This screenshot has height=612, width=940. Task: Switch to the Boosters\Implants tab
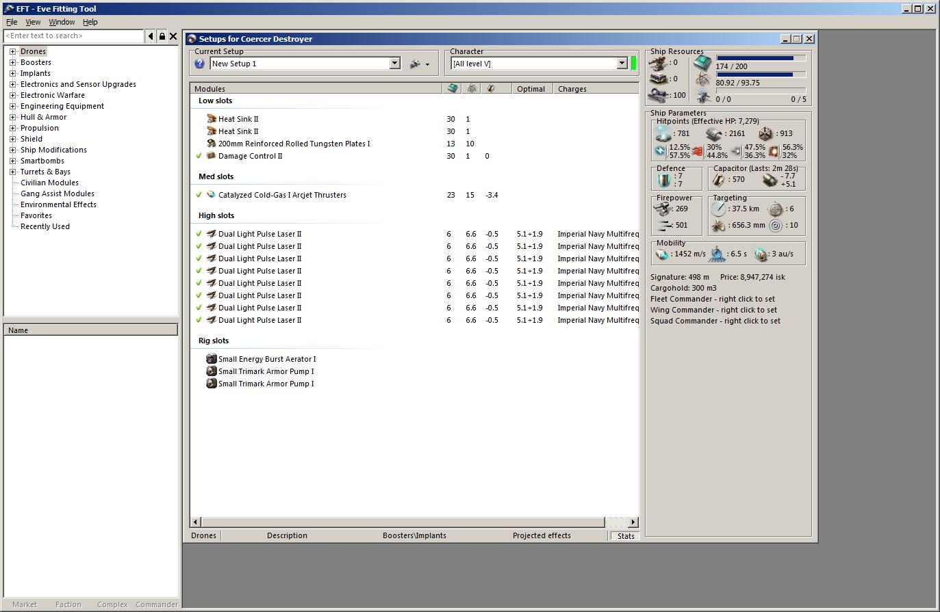[x=414, y=535]
